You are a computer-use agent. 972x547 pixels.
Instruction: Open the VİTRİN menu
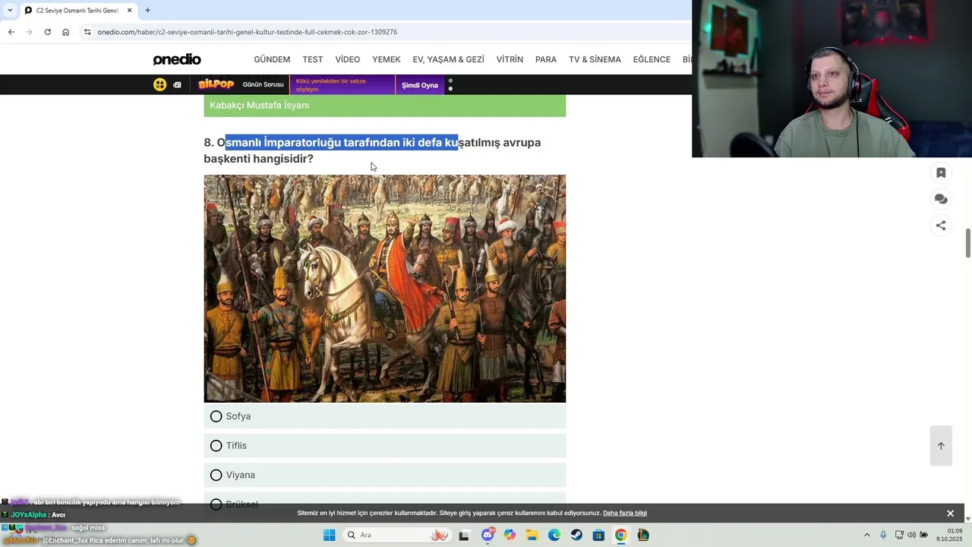click(510, 59)
